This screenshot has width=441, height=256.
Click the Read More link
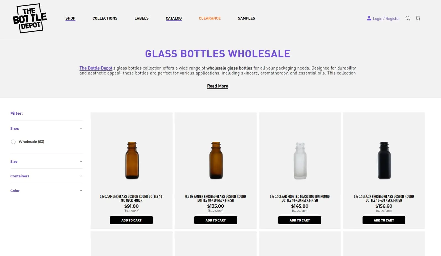(217, 86)
